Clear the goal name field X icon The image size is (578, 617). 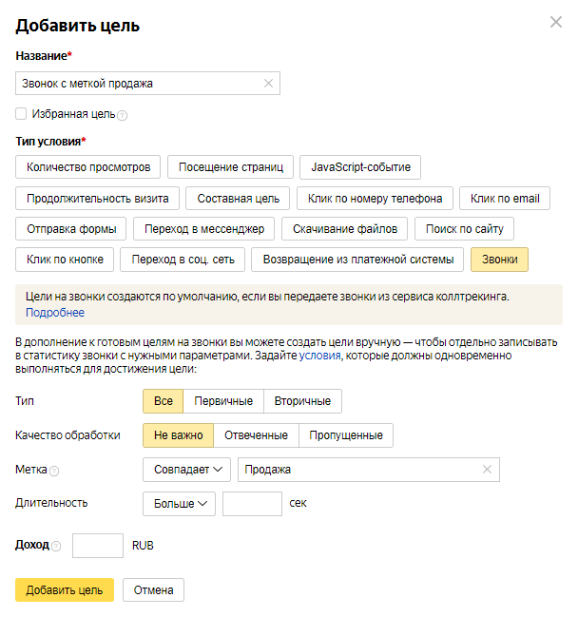click(x=268, y=84)
